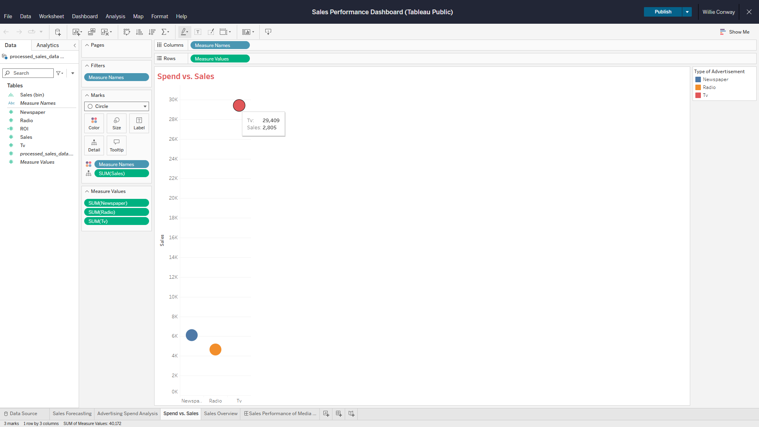Switch to the Sales Overview sheet tab
The image size is (759, 427).
point(221,414)
